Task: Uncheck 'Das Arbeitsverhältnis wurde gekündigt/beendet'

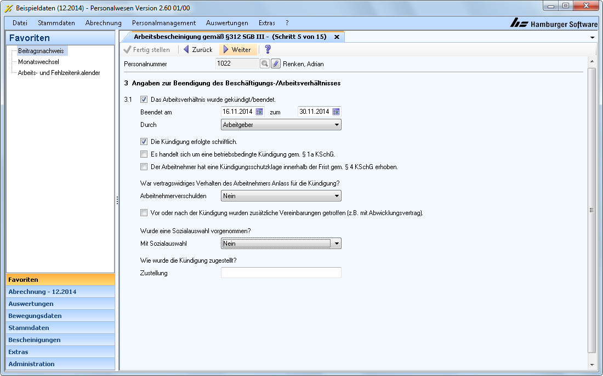Action: click(x=144, y=100)
